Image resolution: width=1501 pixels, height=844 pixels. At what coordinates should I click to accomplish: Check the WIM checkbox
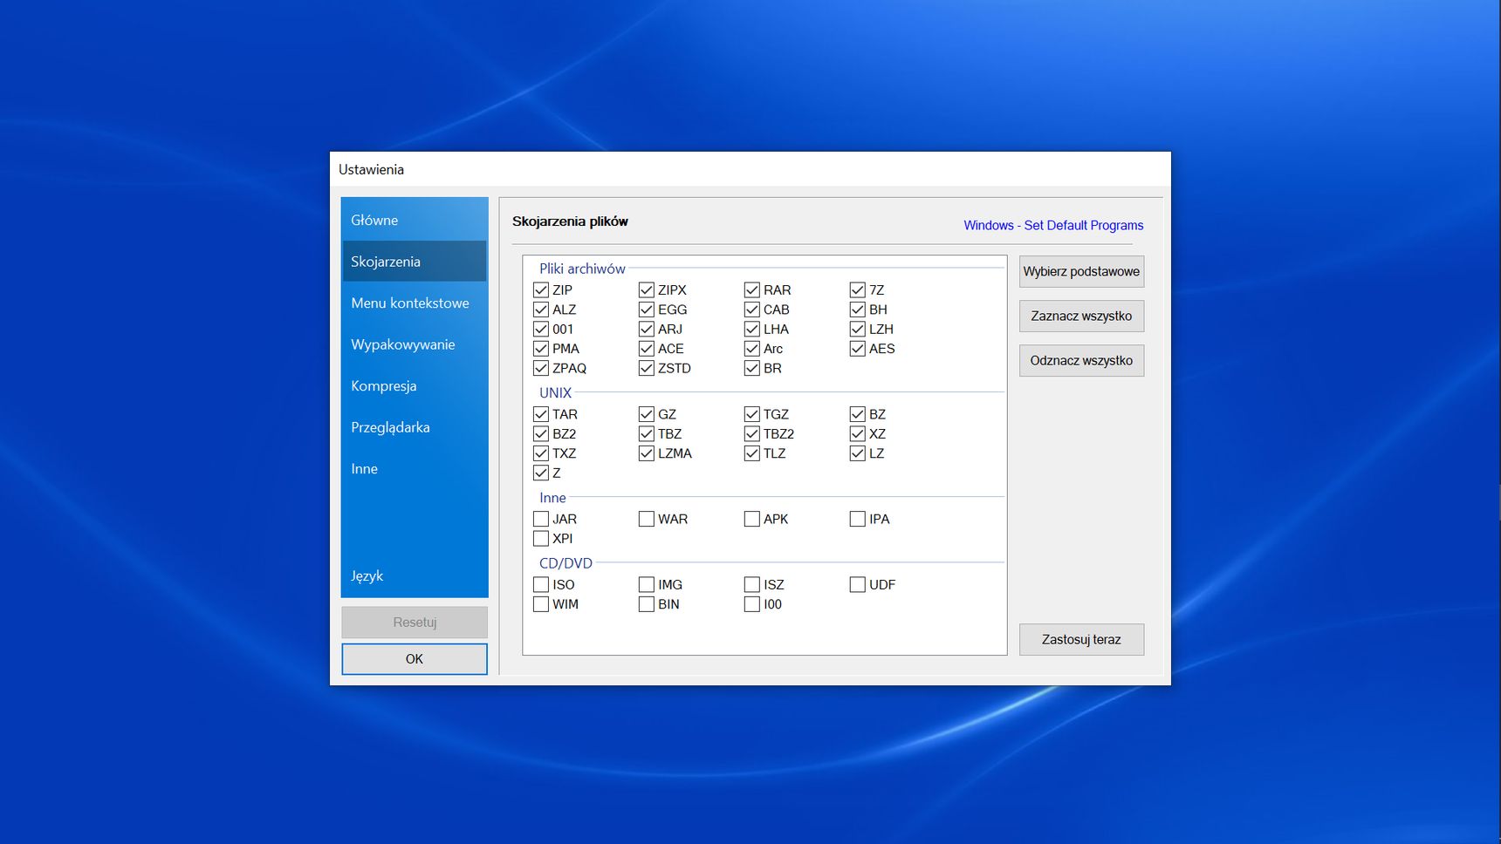[x=541, y=603]
